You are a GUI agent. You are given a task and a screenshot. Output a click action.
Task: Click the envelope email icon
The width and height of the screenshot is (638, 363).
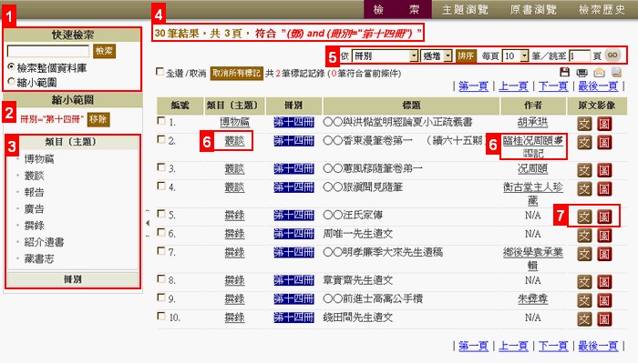pyautogui.click(x=599, y=73)
